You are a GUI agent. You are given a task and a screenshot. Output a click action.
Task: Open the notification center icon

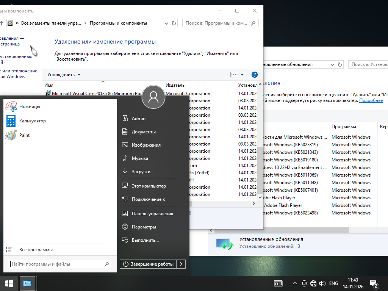[374, 283]
